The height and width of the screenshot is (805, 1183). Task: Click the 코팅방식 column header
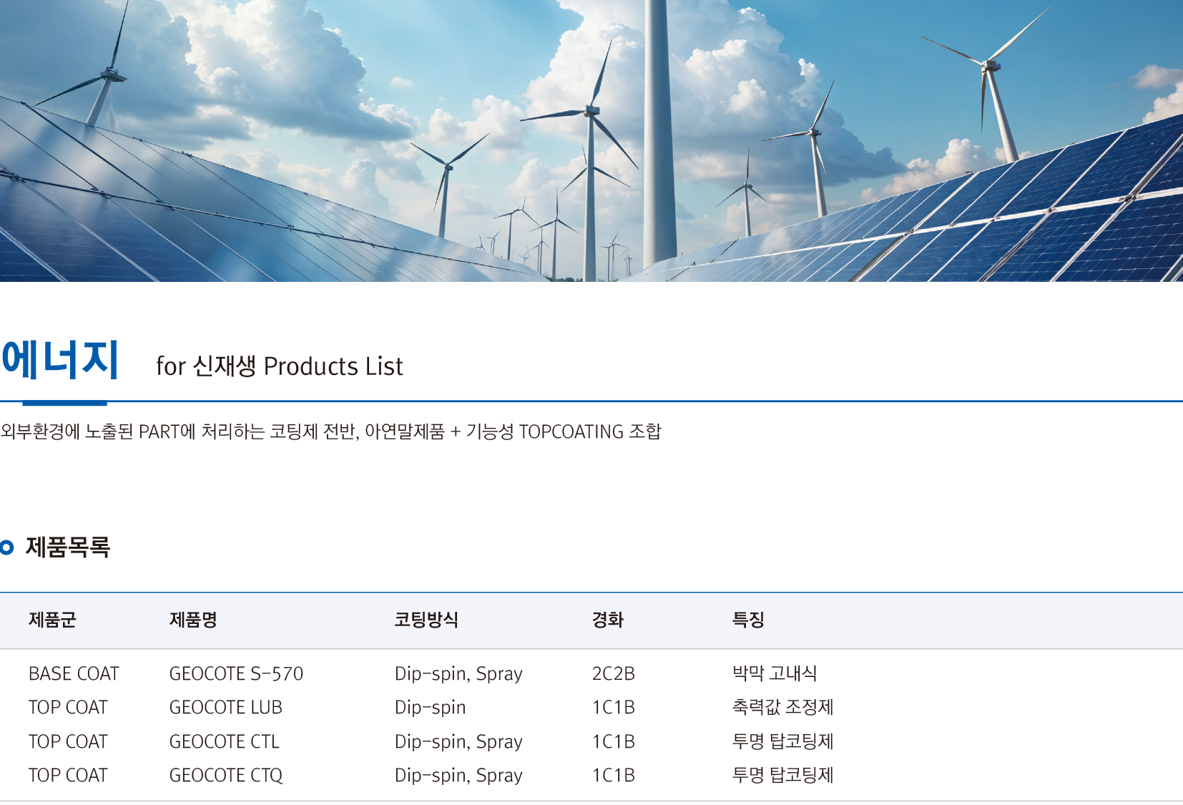tap(426, 620)
